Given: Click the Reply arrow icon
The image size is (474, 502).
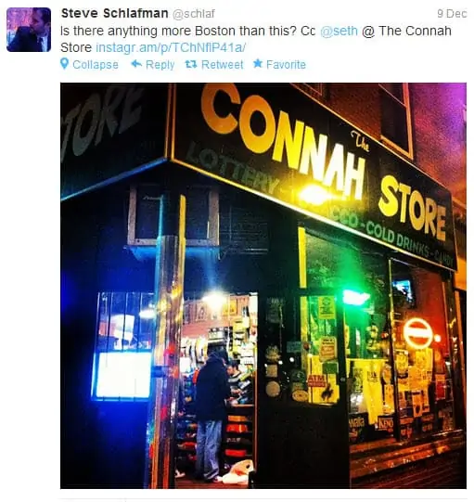Looking at the screenshot, I should (x=136, y=64).
